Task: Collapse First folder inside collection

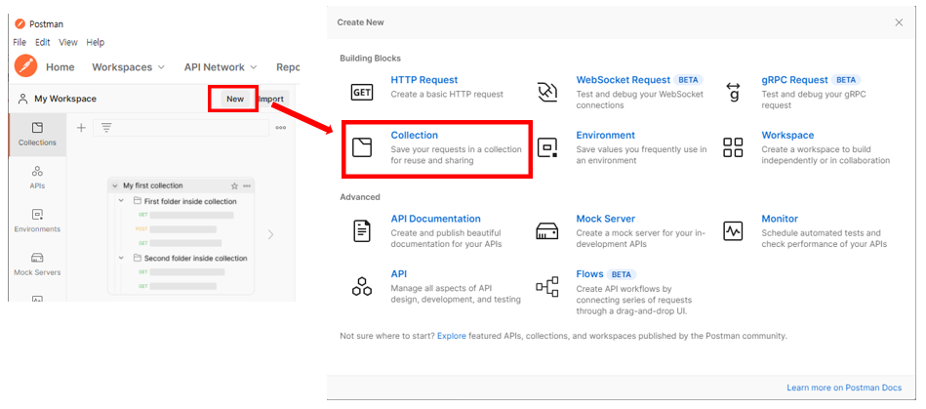Action: pyautogui.click(x=122, y=201)
